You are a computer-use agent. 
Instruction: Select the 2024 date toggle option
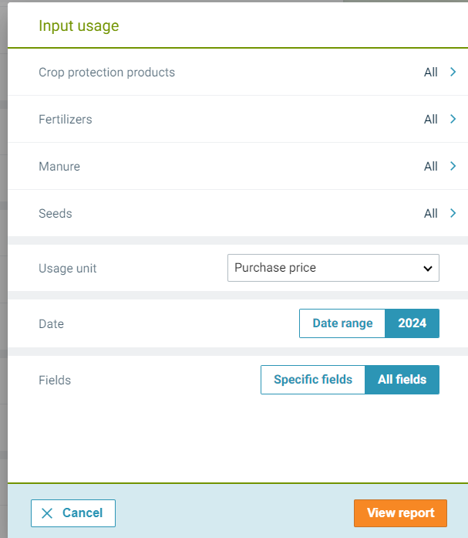point(412,323)
